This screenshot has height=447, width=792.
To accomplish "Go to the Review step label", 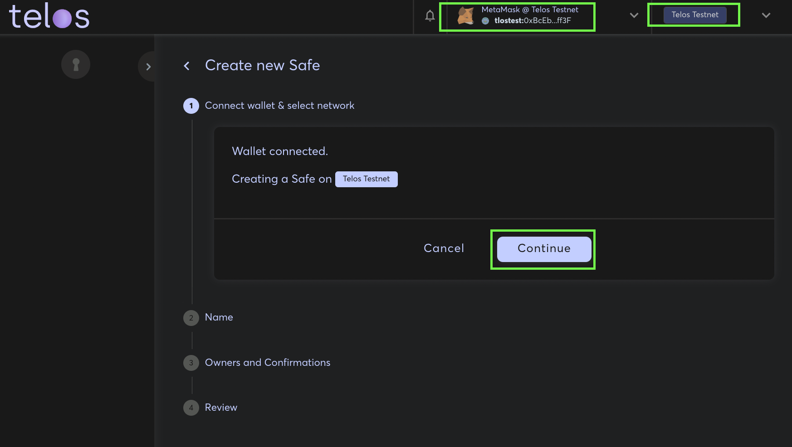I will click(221, 408).
